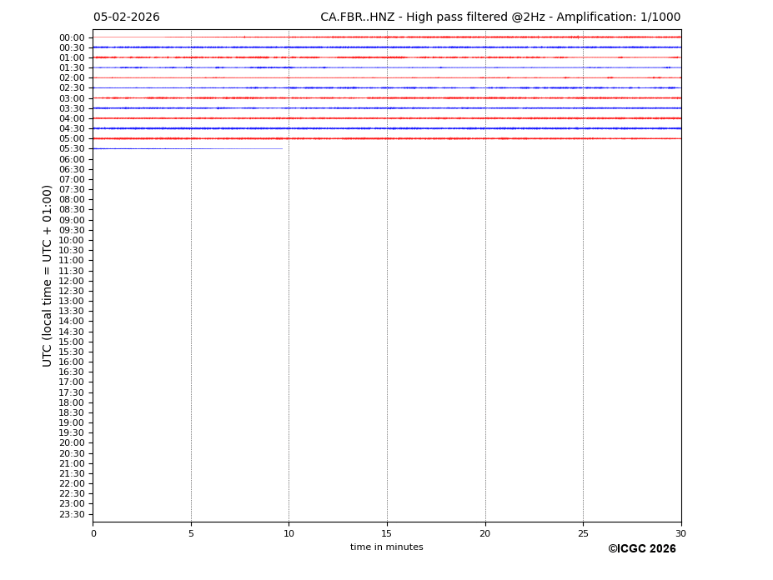Click the 25 minute x-axis tick label
Image resolution: width=773 pixels, height=580 pixels.
pyautogui.click(x=583, y=534)
